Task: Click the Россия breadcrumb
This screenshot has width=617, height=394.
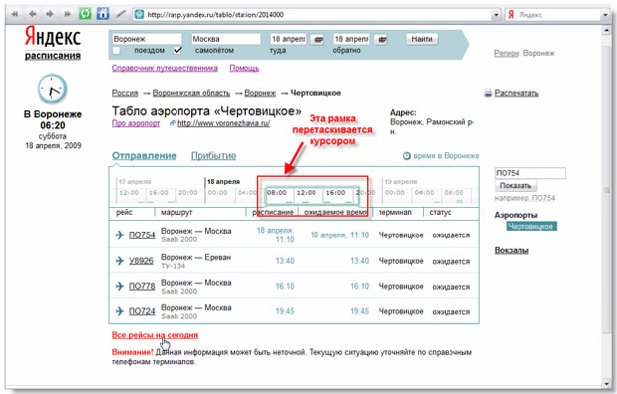Action: coord(125,93)
